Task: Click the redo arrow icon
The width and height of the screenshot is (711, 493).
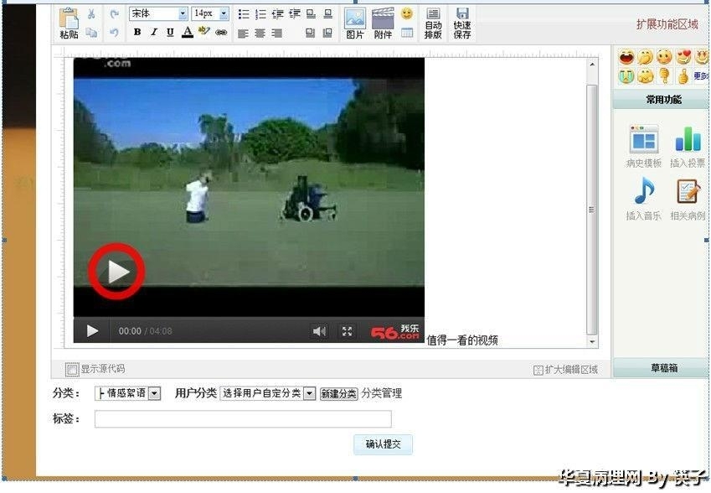Action: [114, 14]
